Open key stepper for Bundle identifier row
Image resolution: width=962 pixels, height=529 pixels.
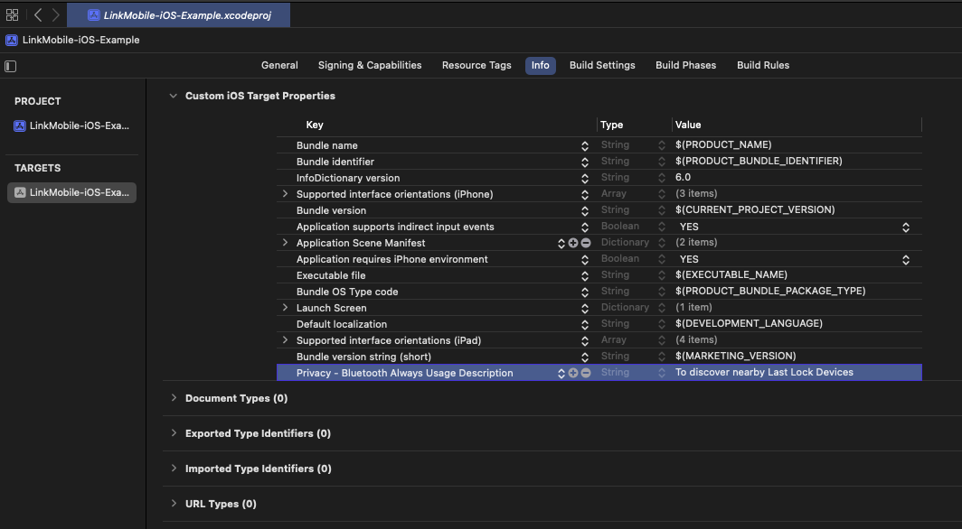click(x=585, y=162)
